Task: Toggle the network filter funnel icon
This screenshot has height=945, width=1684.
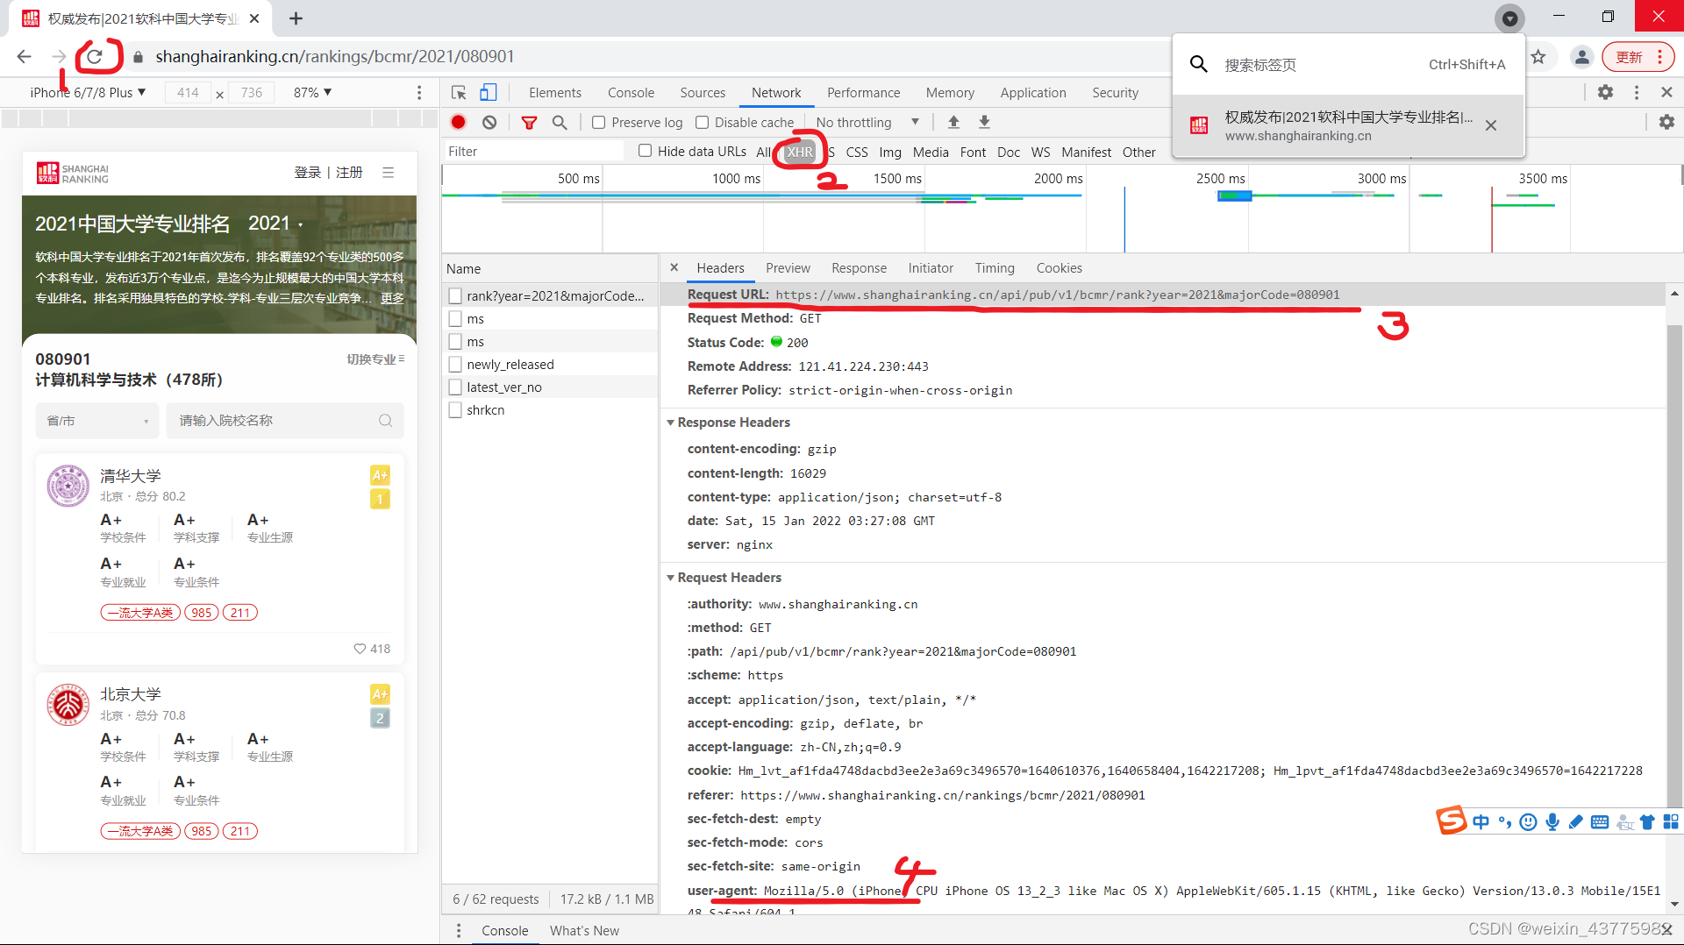Action: pyautogui.click(x=529, y=123)
